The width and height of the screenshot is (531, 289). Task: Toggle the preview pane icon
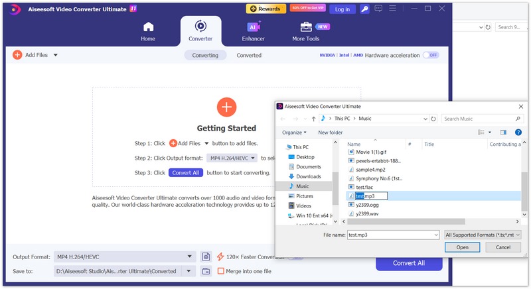(503, 132)
